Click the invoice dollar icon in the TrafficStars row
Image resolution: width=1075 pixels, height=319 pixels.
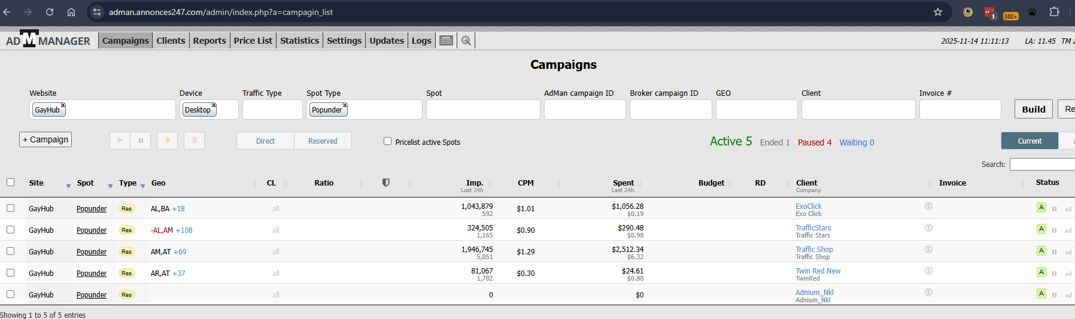(928, 227)
